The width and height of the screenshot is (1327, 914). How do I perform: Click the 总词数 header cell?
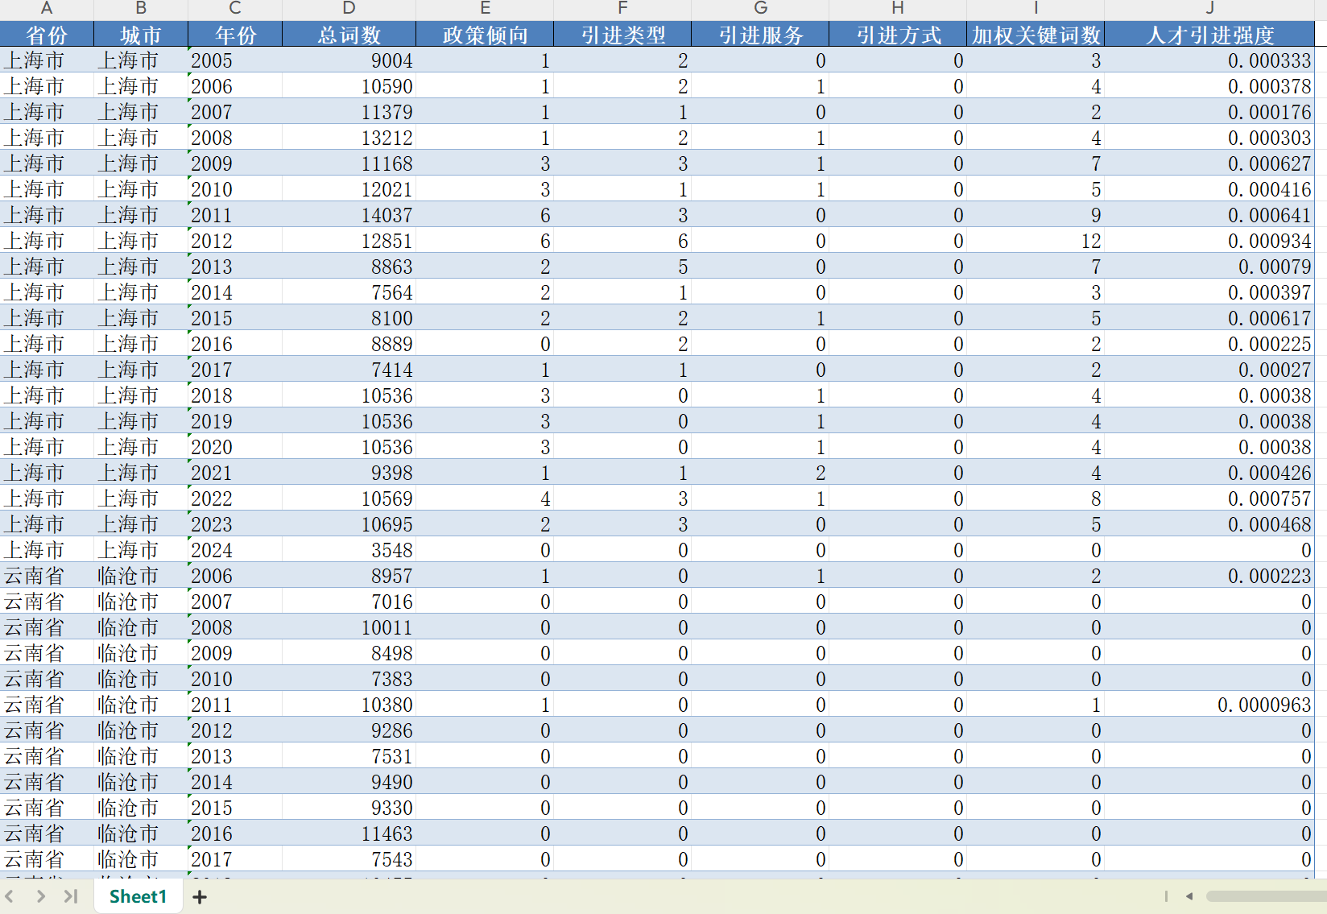pyautogui.click(x=349, y=35)
